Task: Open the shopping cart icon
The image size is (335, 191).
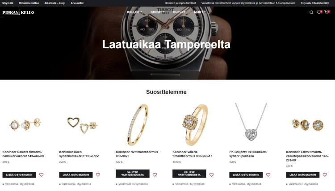Action: click(327, 12)
